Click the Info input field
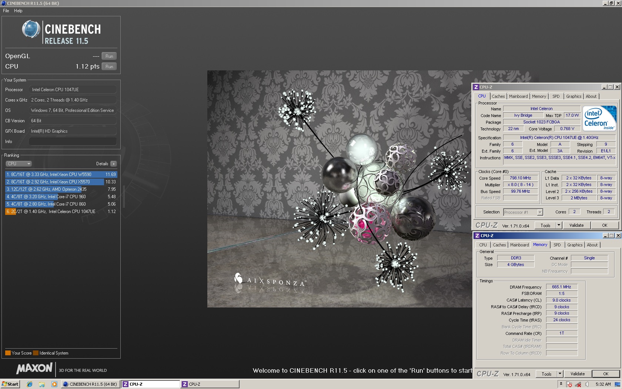Image resolution: width=622 pixels, height=389 pixels. coord(73,142)
